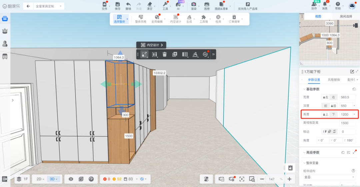Collapse the 基础参数 section
Viewport: 360px width, 187px height.
point(304,89)
